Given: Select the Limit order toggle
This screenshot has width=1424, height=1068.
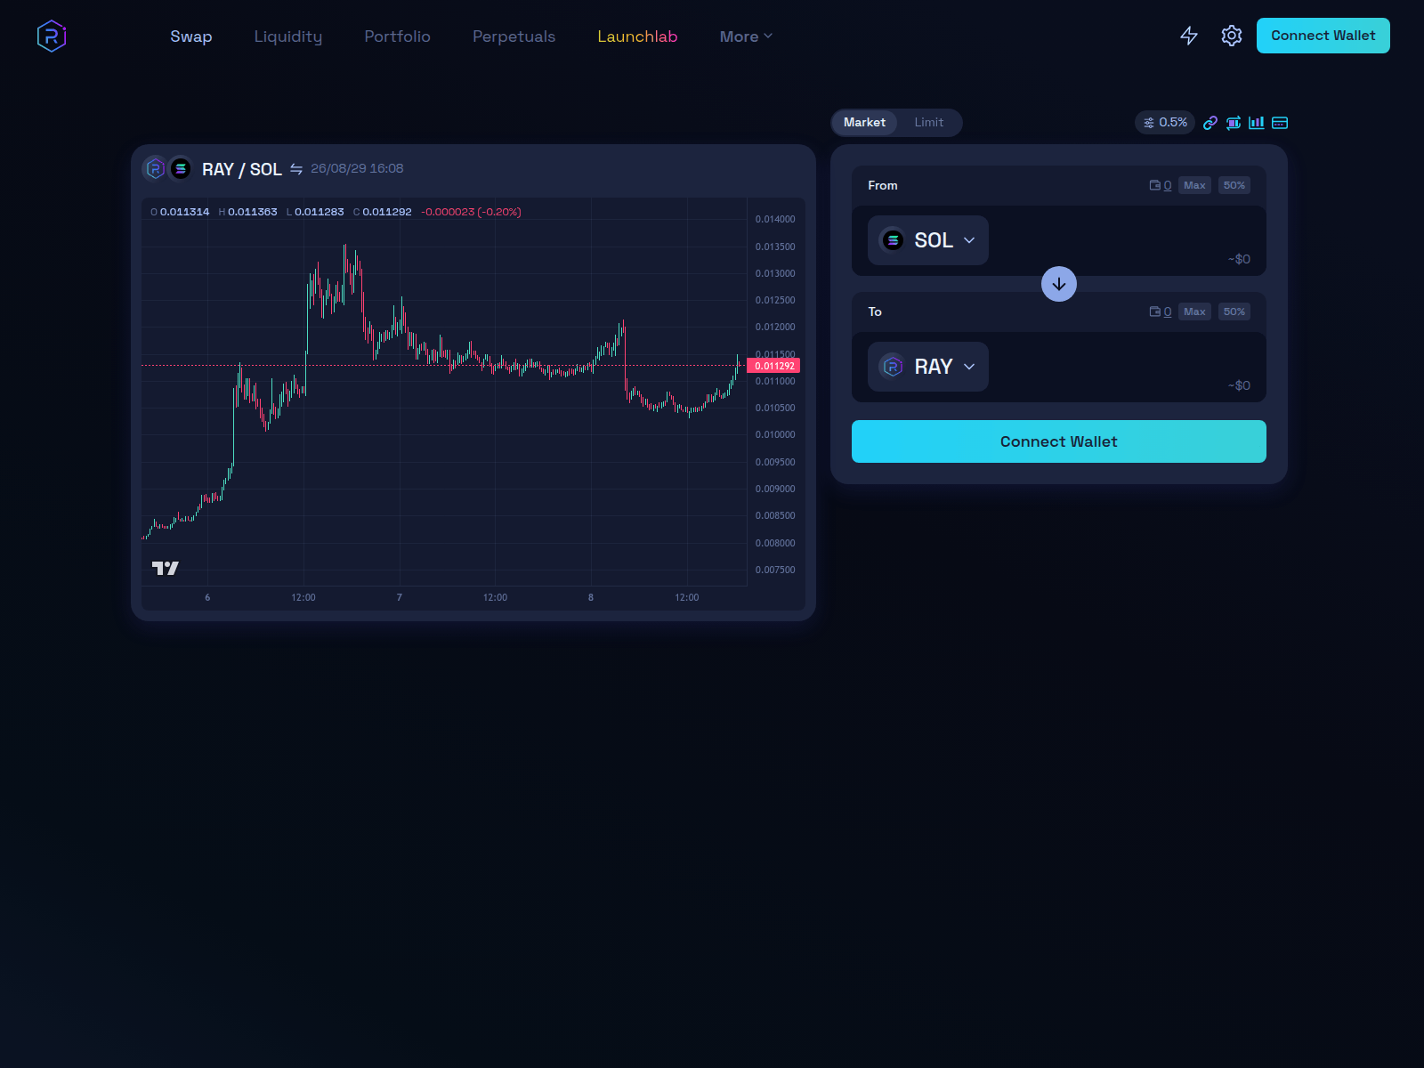Looking at the screenshot, I should [929, 123].
